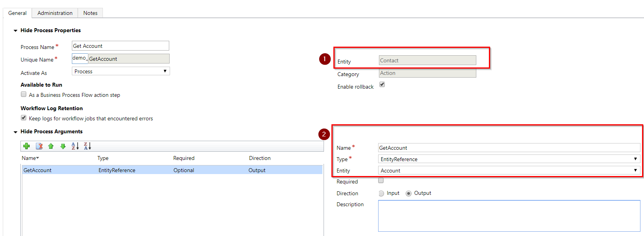Move argument down with green down arrow
Image resolution: width=644 pixels, height=236 pixels.
(63, 146)
